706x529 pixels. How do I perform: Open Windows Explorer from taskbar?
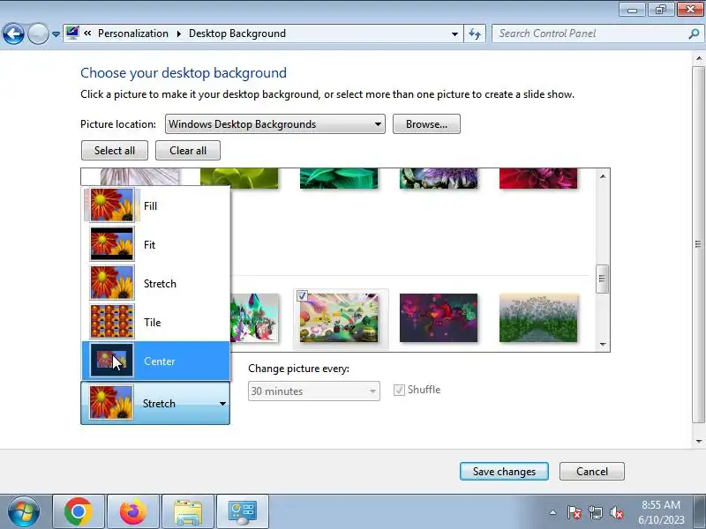pos(188,512)
